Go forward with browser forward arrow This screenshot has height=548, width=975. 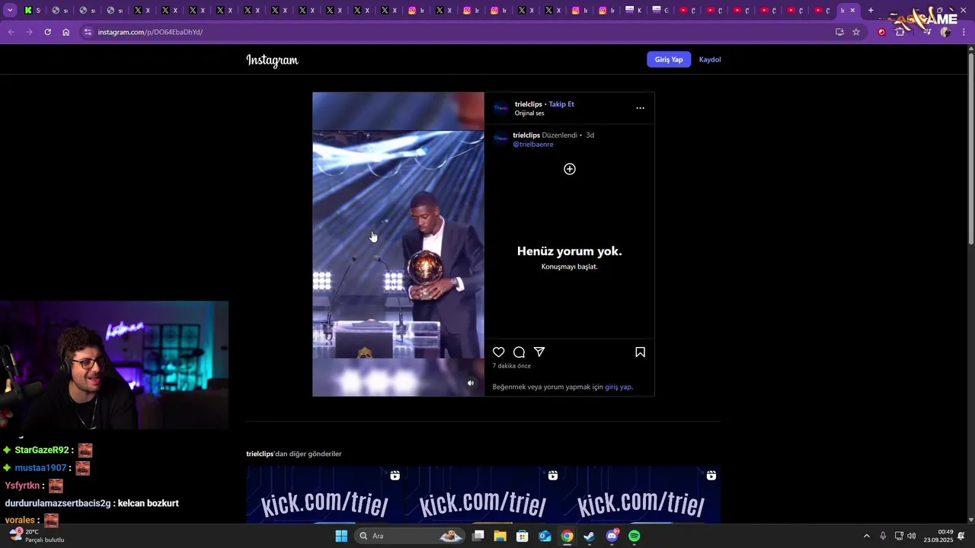coord(29,32)
